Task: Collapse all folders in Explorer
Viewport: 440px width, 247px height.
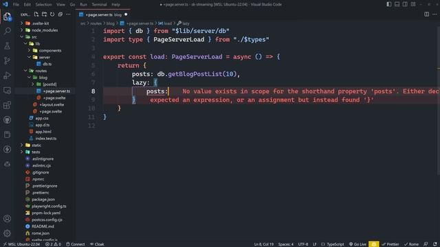Action: click(60, 14)
